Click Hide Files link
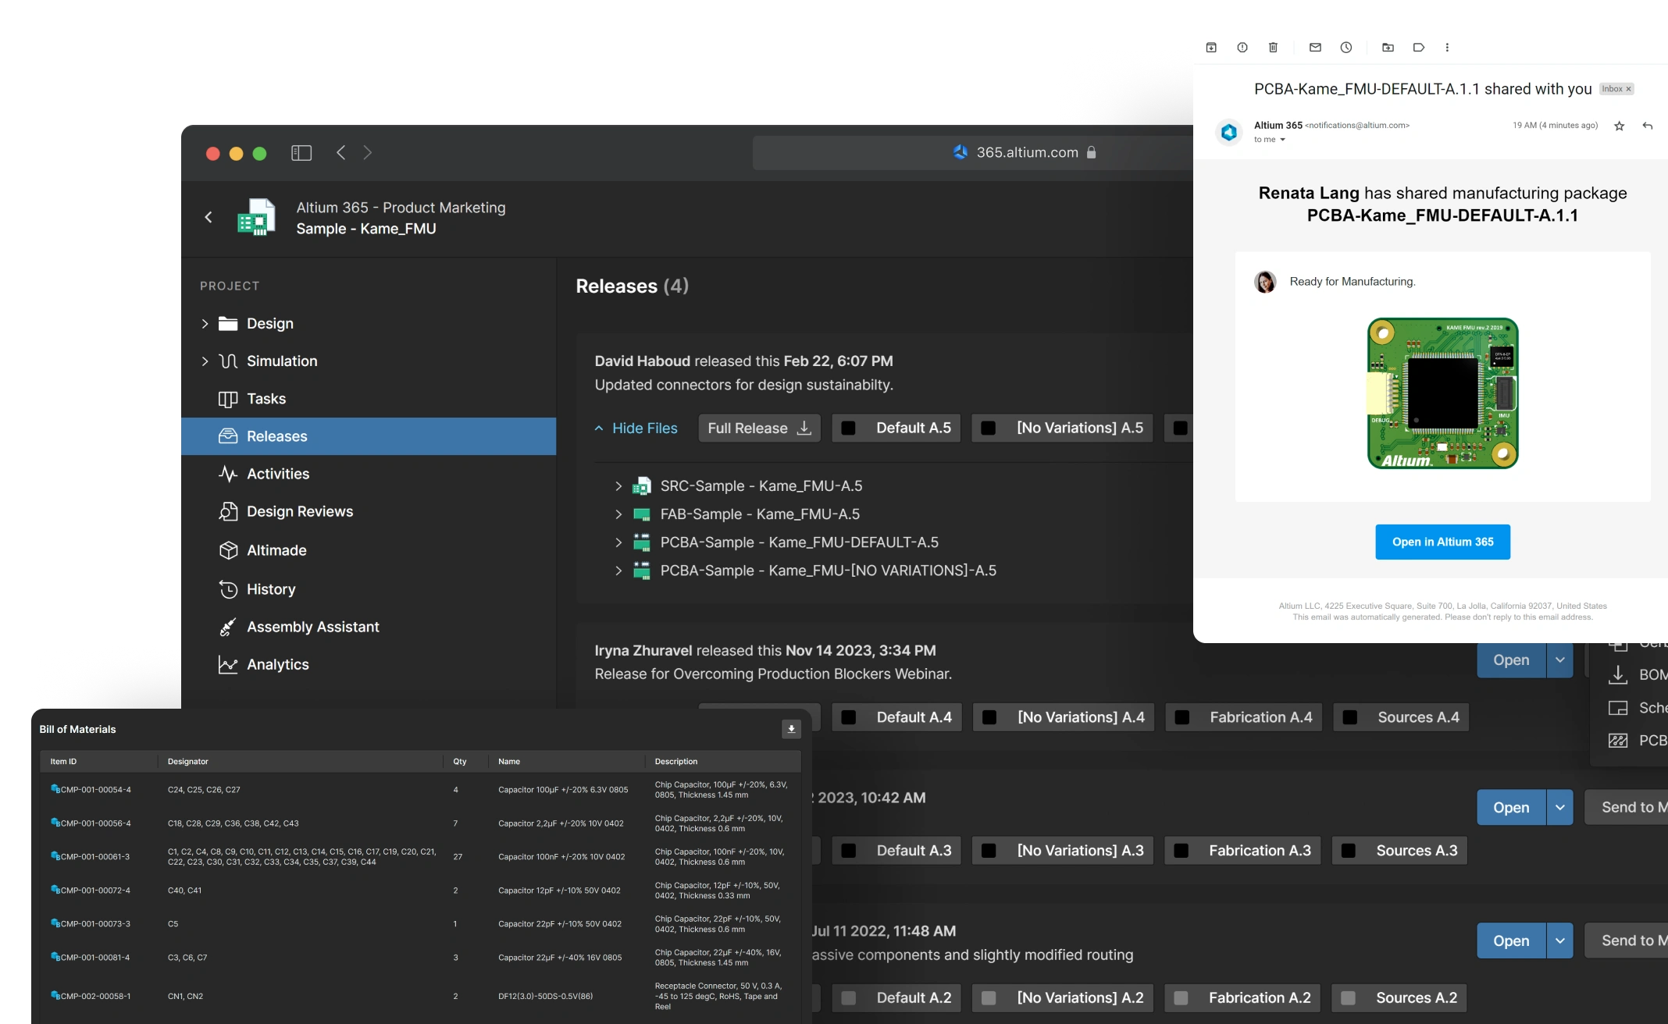This screenshot has width=1668, height=1024. [644, 428]
